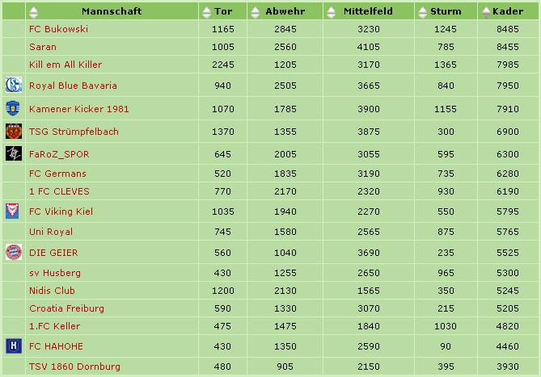Viewport: 541px width, 377px height.
Task: Click the Kamener Kicker 1981 team logo
Action: pyautogui.click(x=12, y=108)
